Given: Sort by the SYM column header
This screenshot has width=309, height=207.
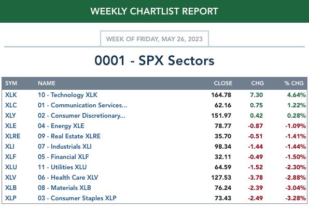Looking at the screenshot, I should (x=11, y=83).
